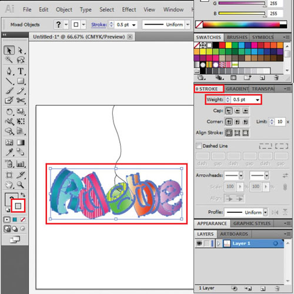Click the Swap Fill and Stroke arrow
The height and width of the screenshot is (294, 294).
click(x=23, y=195)
